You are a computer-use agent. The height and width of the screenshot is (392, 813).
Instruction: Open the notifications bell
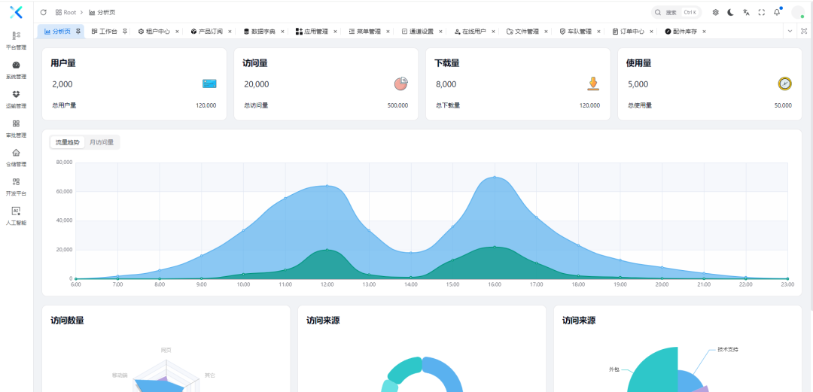point(777,13)
